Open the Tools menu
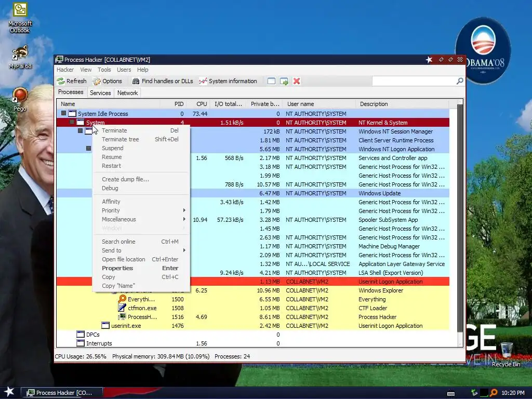 coord(104,70)
